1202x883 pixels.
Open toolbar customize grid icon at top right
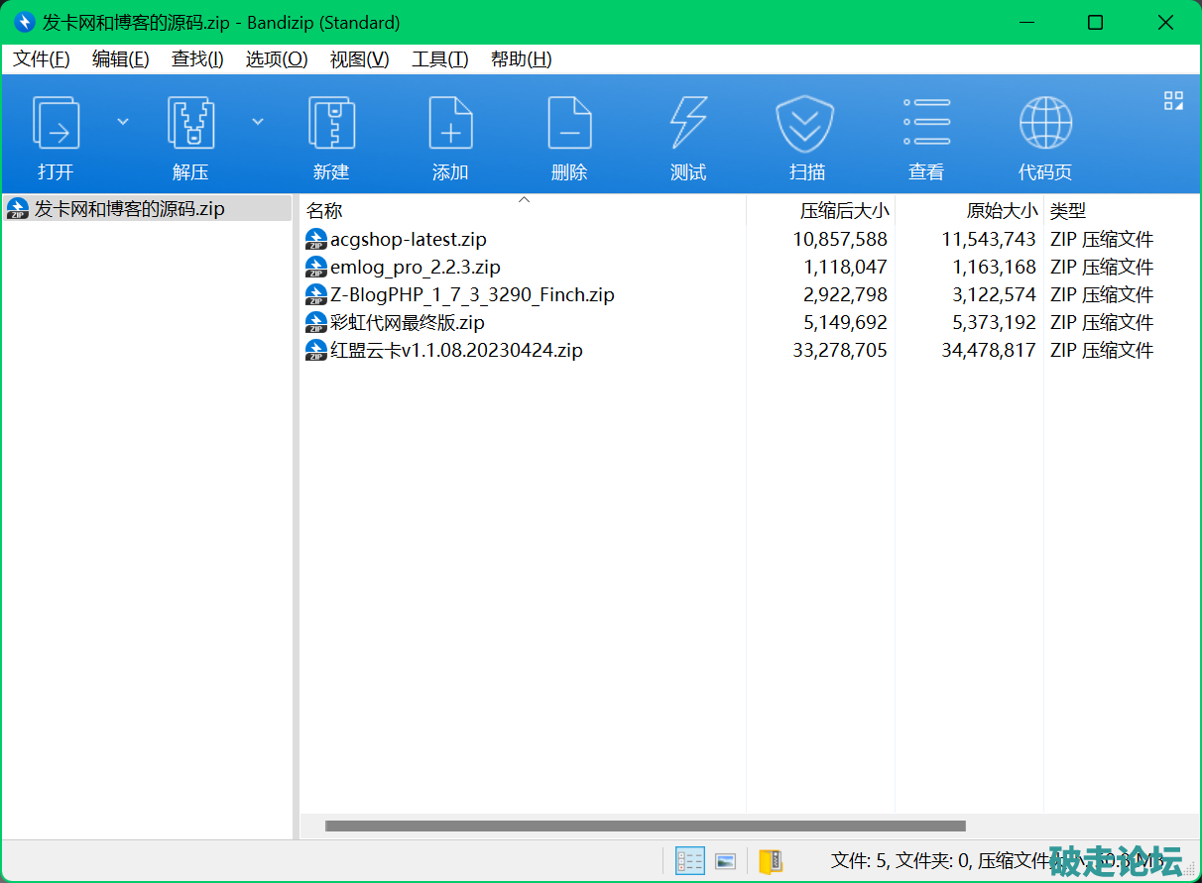click(x=1173, y=100)
